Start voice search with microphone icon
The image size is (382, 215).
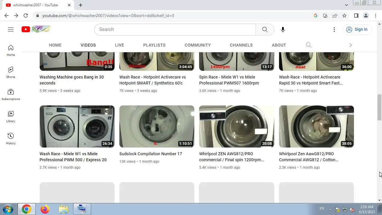click(283, 29)
